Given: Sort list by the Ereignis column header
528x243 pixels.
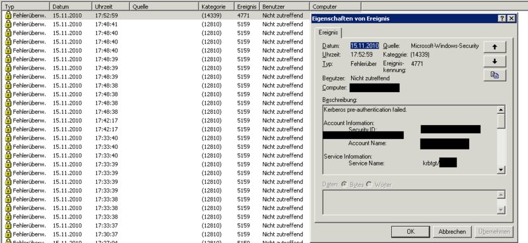Looking at the screenshot, I should pyautogui.click(x=247, y=7).
